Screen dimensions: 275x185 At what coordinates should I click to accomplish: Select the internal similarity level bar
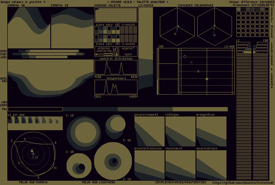coord(104,54)
